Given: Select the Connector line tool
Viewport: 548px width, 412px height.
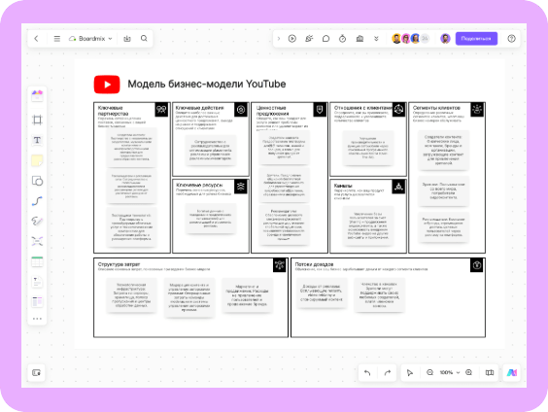Looking at the screenshot, I should [x=37, y=201].
